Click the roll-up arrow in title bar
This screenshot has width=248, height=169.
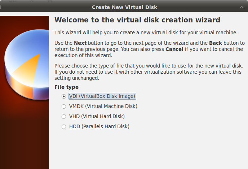click(x=241, y=7)
